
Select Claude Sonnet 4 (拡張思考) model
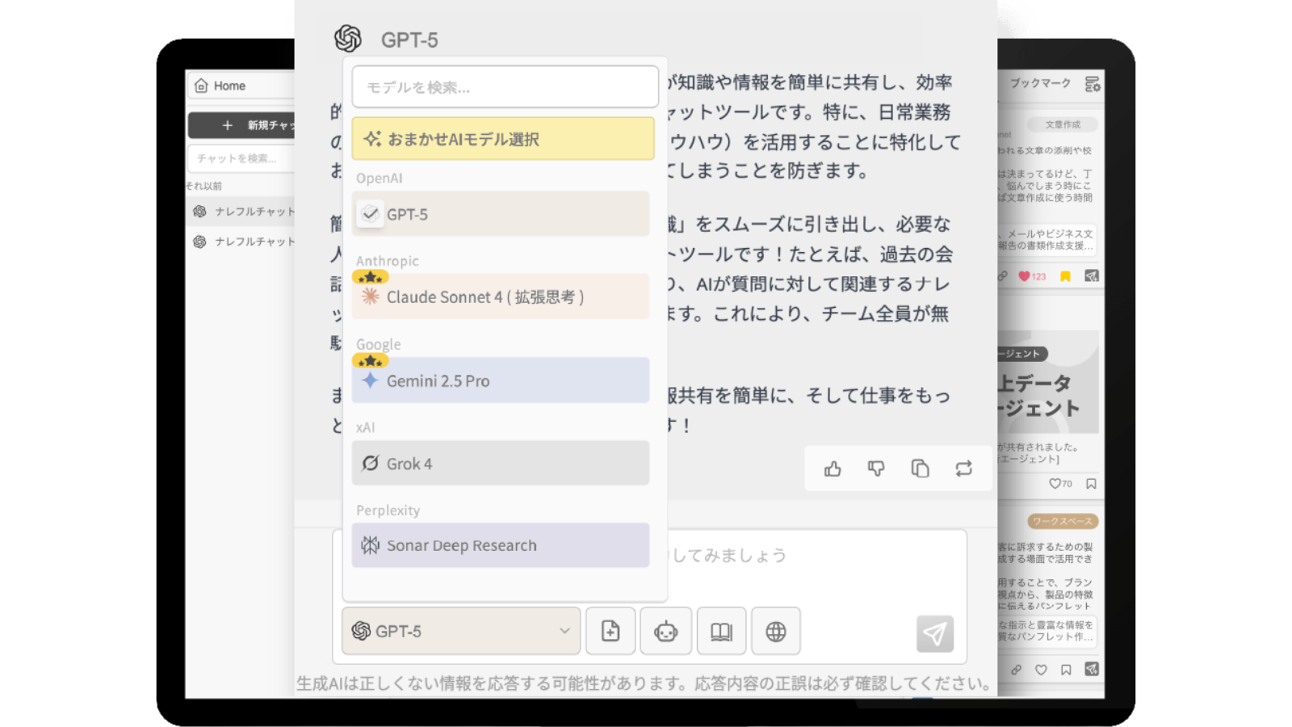(501, 296)
